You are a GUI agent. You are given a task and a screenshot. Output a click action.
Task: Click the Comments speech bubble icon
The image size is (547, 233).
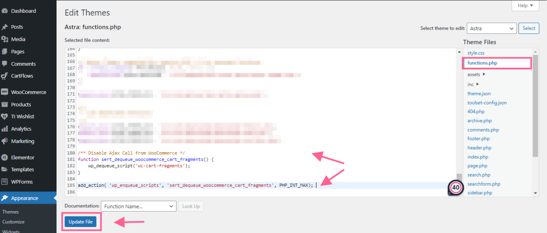(5, 64)
